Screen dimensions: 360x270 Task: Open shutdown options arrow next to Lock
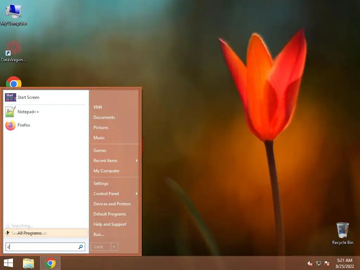click(114, 247)
